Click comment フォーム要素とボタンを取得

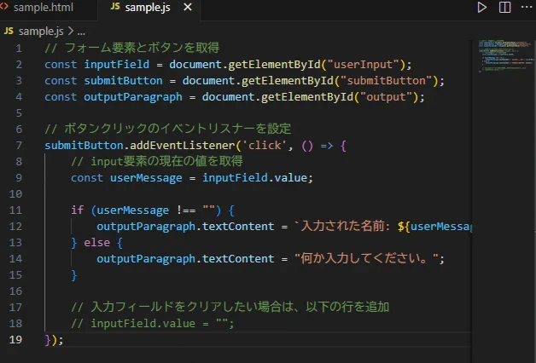[x=132, y=48]
